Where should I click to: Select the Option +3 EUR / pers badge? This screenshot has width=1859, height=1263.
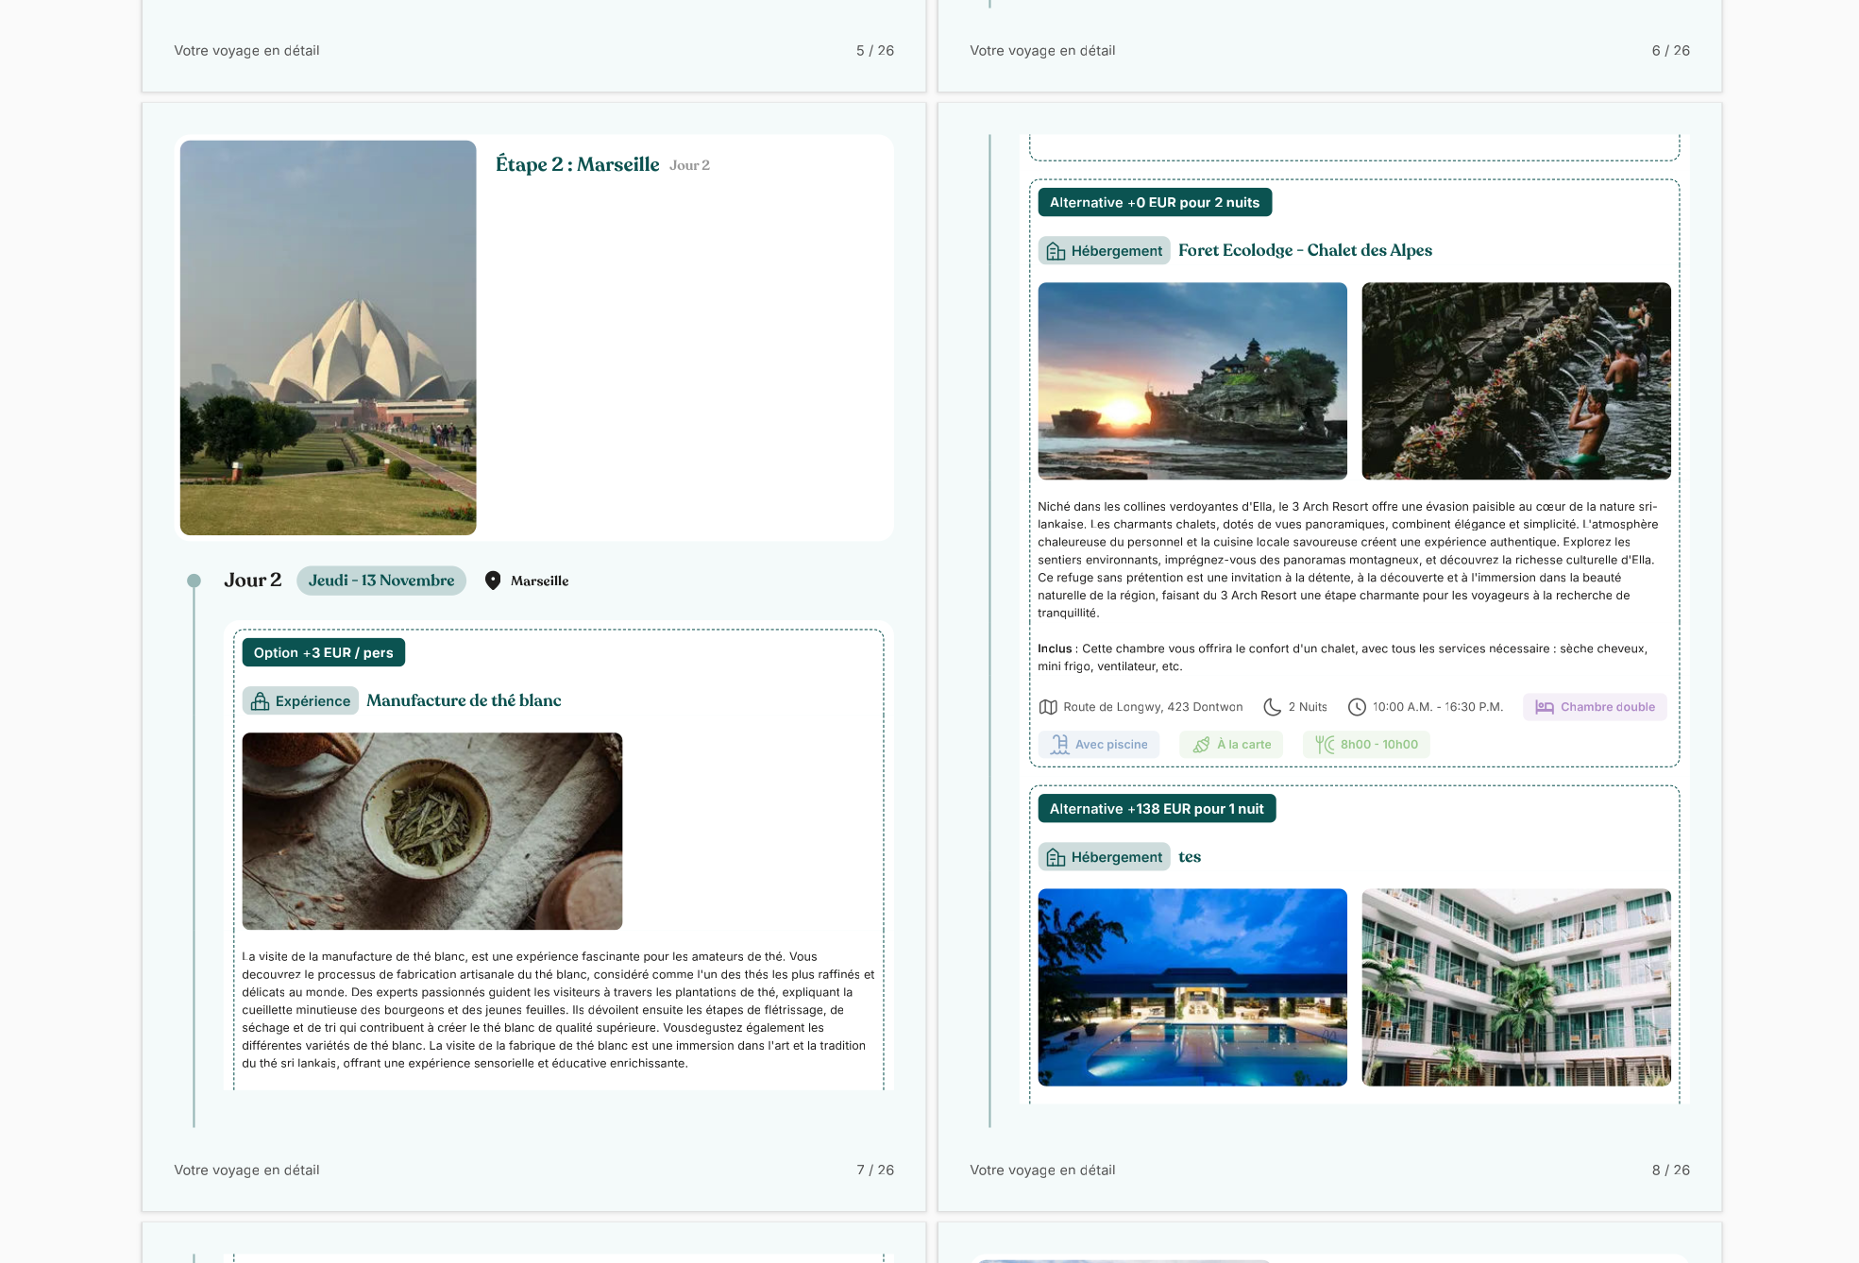[324, 652]
